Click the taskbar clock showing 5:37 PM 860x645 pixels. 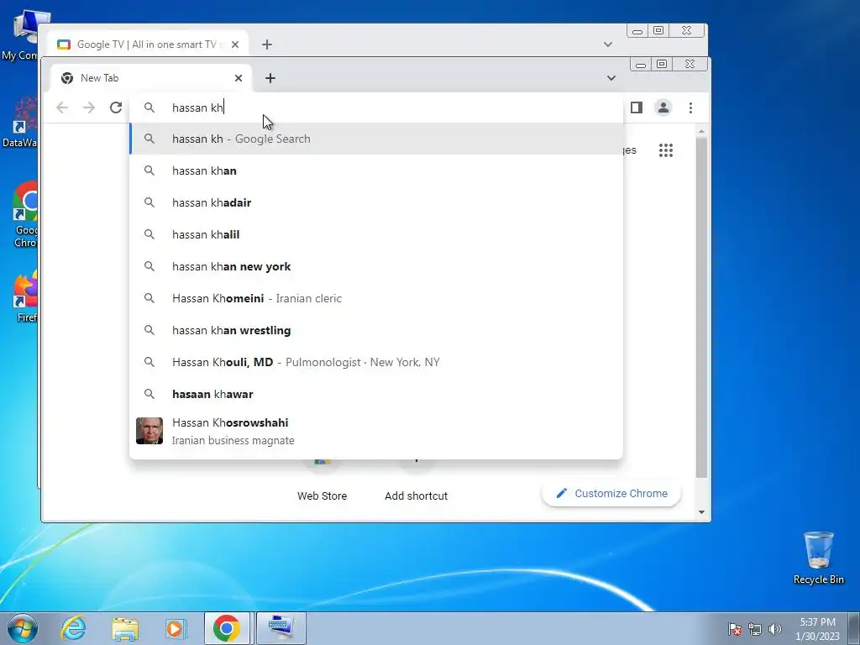[817, 629]
